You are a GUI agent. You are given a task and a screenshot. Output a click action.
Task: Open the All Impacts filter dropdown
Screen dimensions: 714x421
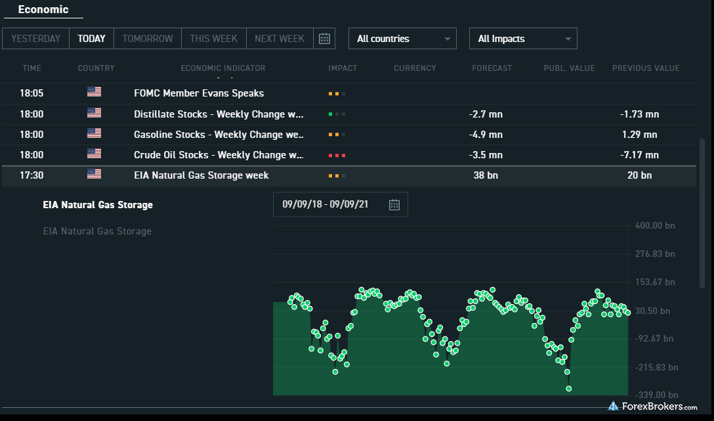click(x=523, y=39)
